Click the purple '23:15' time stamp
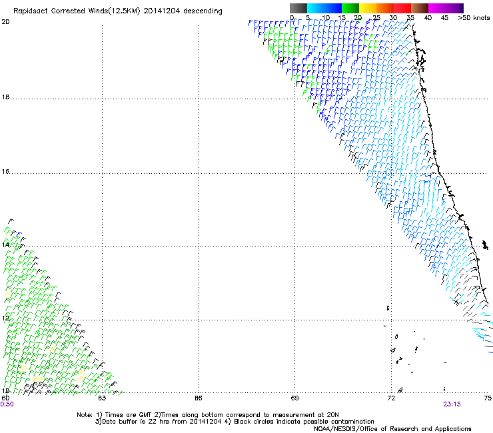This screenshot has width=493, height=433. [x=452, y=404]
